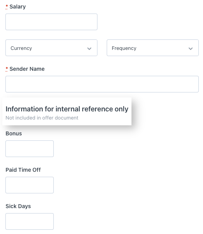Click the 'Information for internal reference only' heading

tap(67, 109)
